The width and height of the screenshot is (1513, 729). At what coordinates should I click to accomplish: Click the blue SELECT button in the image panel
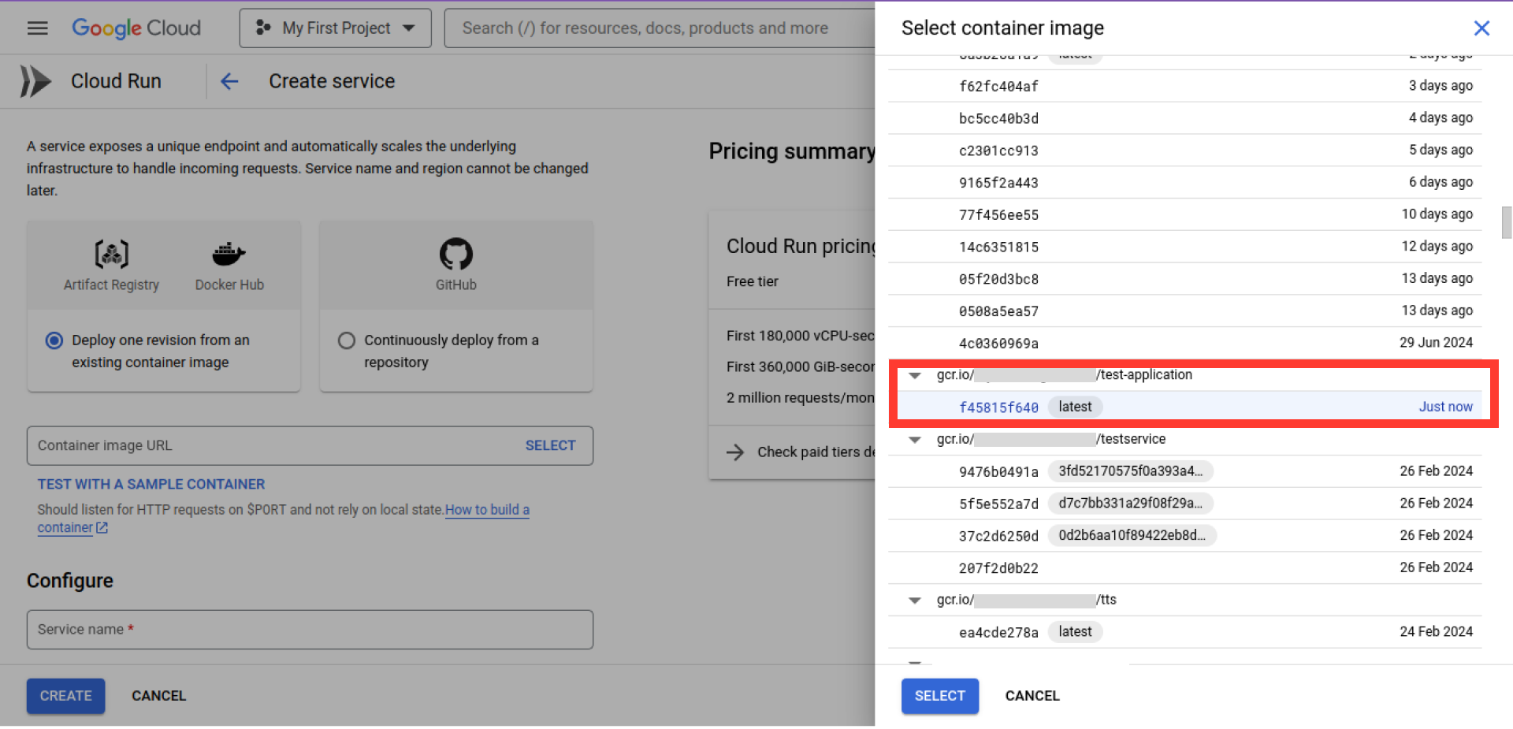click(940, 696)
